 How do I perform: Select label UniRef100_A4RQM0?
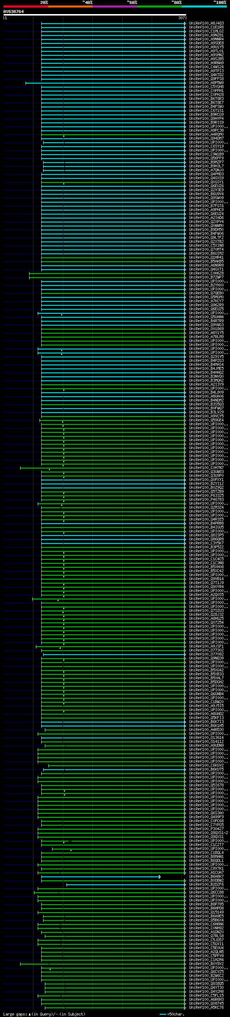pyautogui.click(x=206, y=134)
